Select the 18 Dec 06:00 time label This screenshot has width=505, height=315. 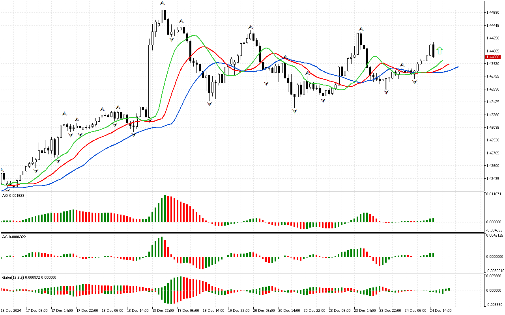[112, 311]
